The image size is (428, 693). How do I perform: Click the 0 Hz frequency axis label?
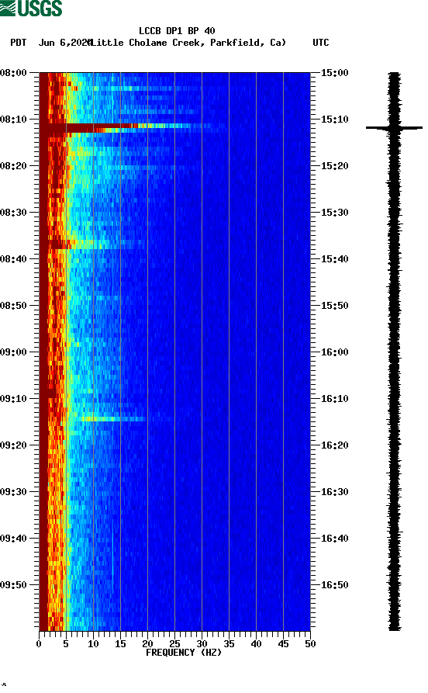[x=39, y=644]
